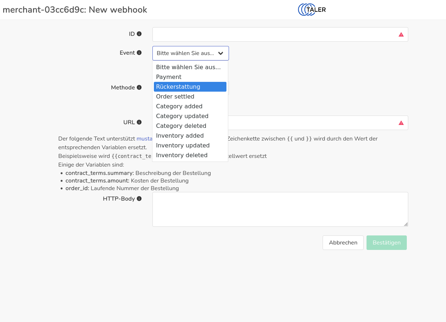
Task: Click the info icon next to ID
Action: point(139,34)
